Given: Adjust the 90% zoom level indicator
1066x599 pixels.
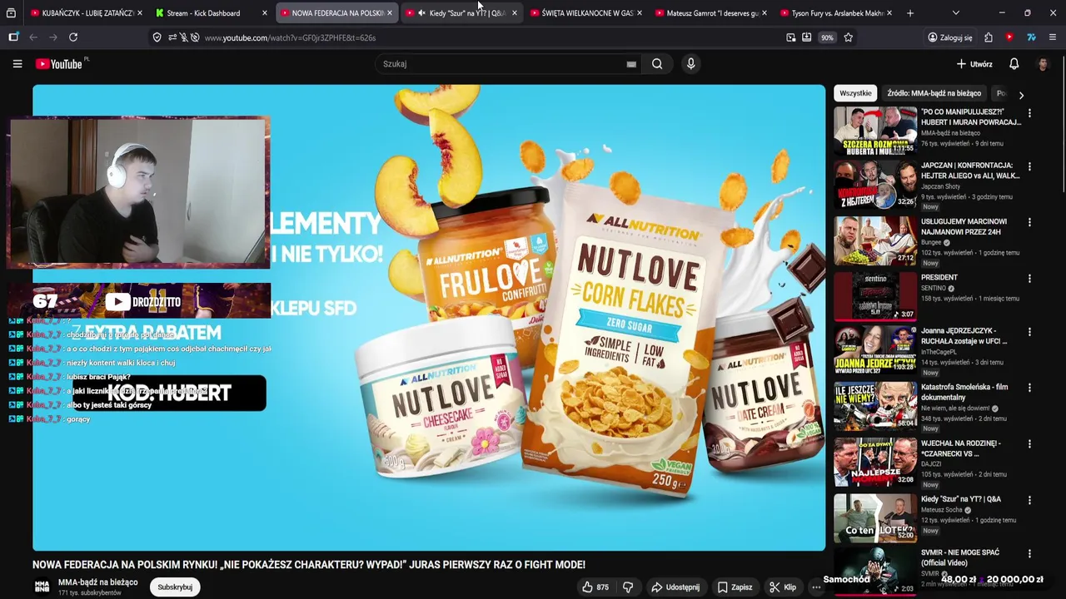Looking at the screenshot, I should [827, 37].
